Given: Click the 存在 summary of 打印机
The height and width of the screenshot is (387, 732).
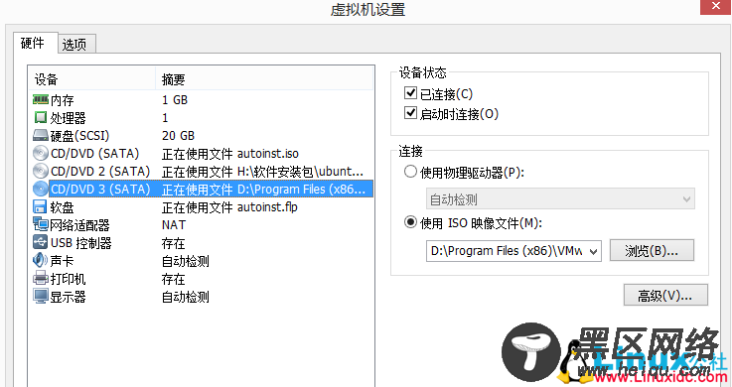Looking at the screenshot, I should pyautogui.click(x=173, y=279).
